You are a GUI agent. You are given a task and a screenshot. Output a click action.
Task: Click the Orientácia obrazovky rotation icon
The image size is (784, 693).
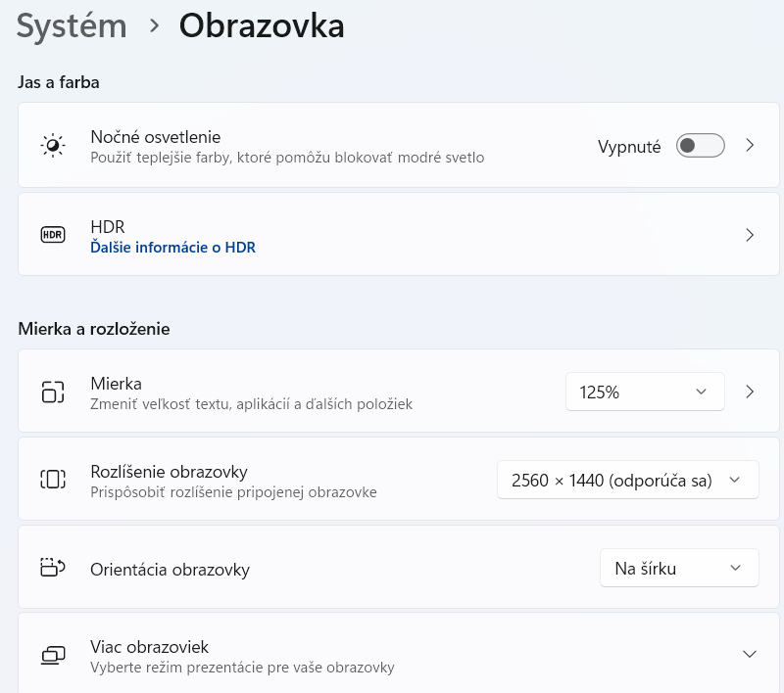tap(53, 568)
